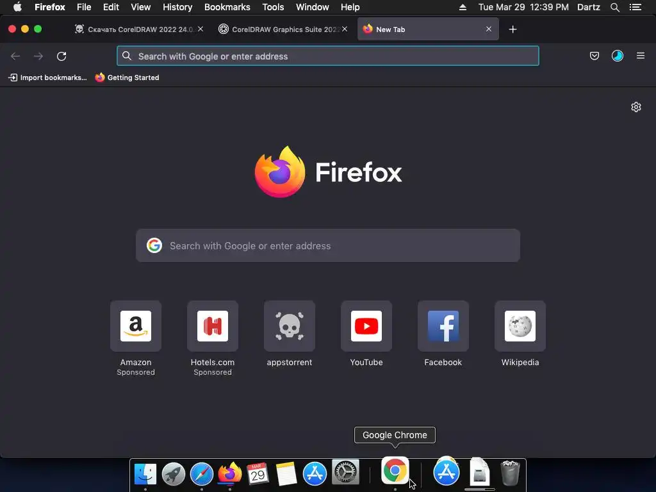Viewport: 656px width, 492px height.
Task: Open the Hotels.com shortcut tile
Action: point(213,326)
